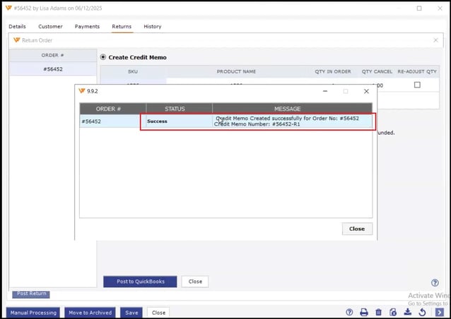Click the locked document icon
Screen dimensions: 451x319
pos(393,312)
